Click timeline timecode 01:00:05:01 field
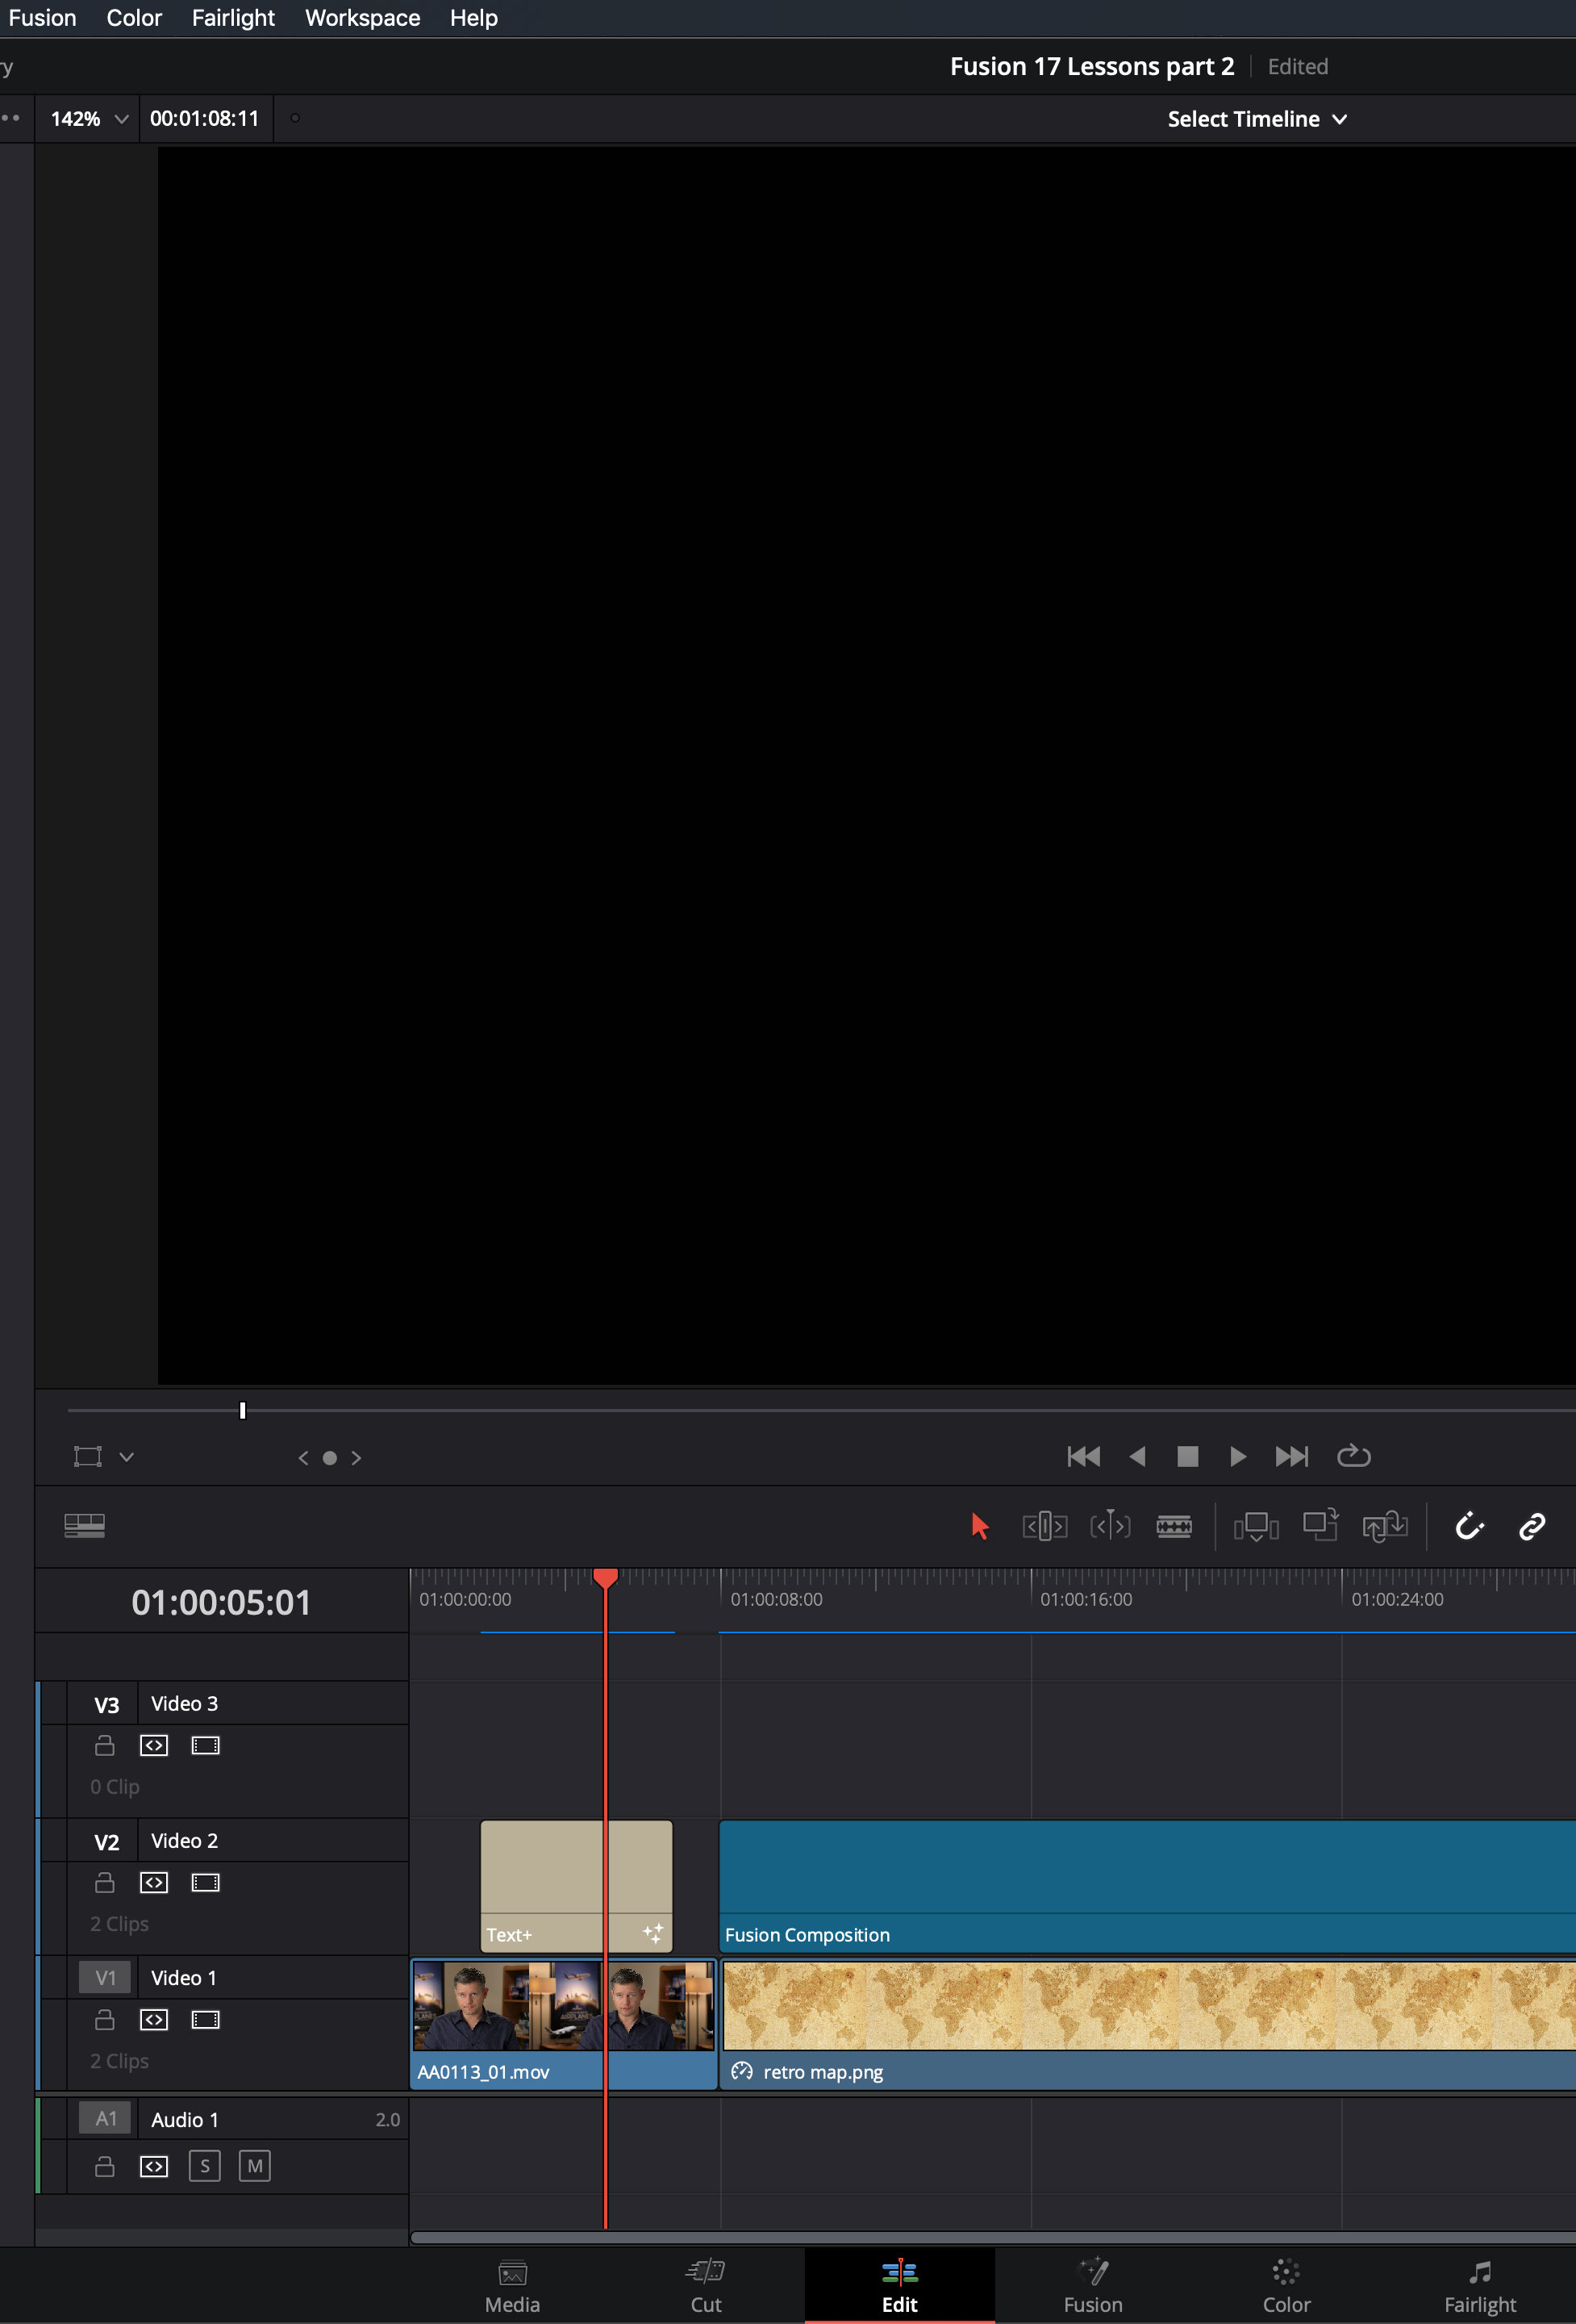The image size is (1576, 2324). click(x=221, y=1602)
